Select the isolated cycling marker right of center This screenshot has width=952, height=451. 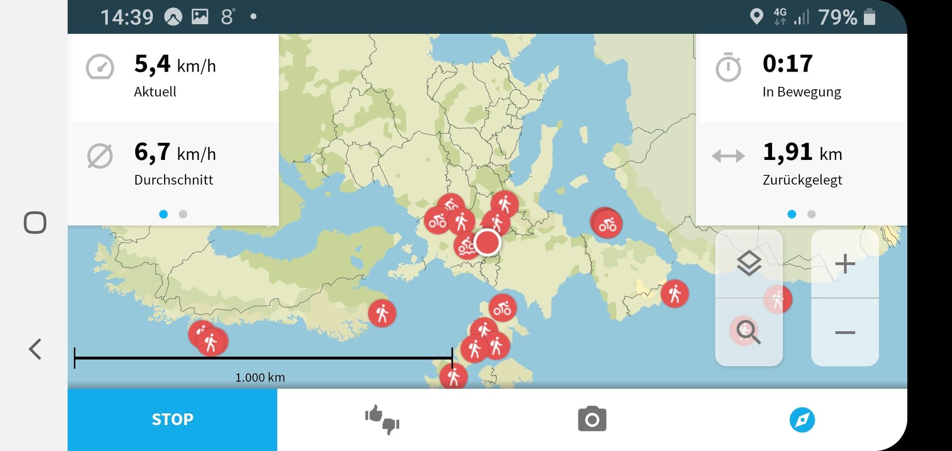pos(607,224)
